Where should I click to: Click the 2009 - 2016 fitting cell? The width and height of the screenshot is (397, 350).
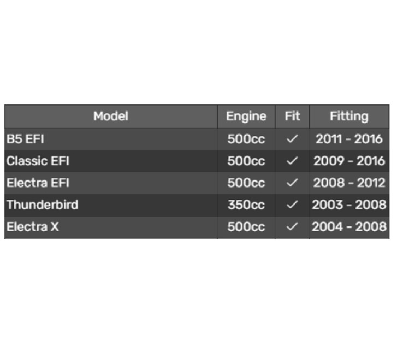[349, 161]
